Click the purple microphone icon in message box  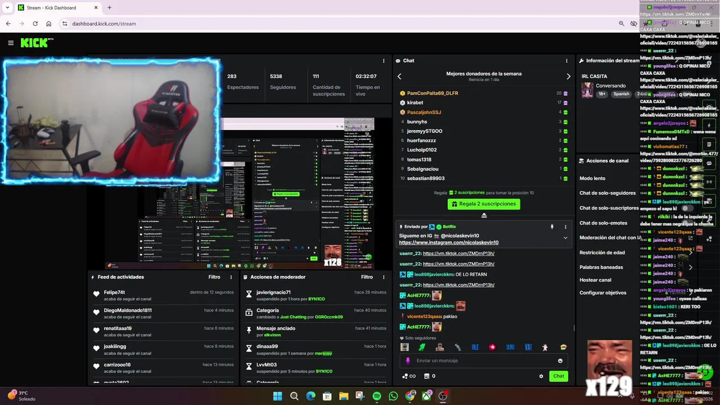click(x=408, y=361)
